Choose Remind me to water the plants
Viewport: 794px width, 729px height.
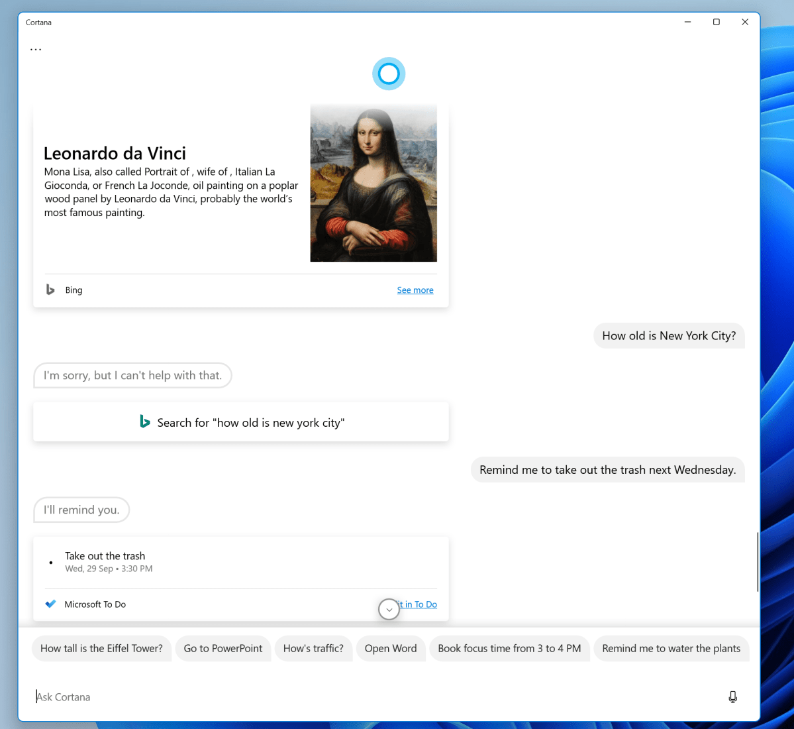[671, 648]
